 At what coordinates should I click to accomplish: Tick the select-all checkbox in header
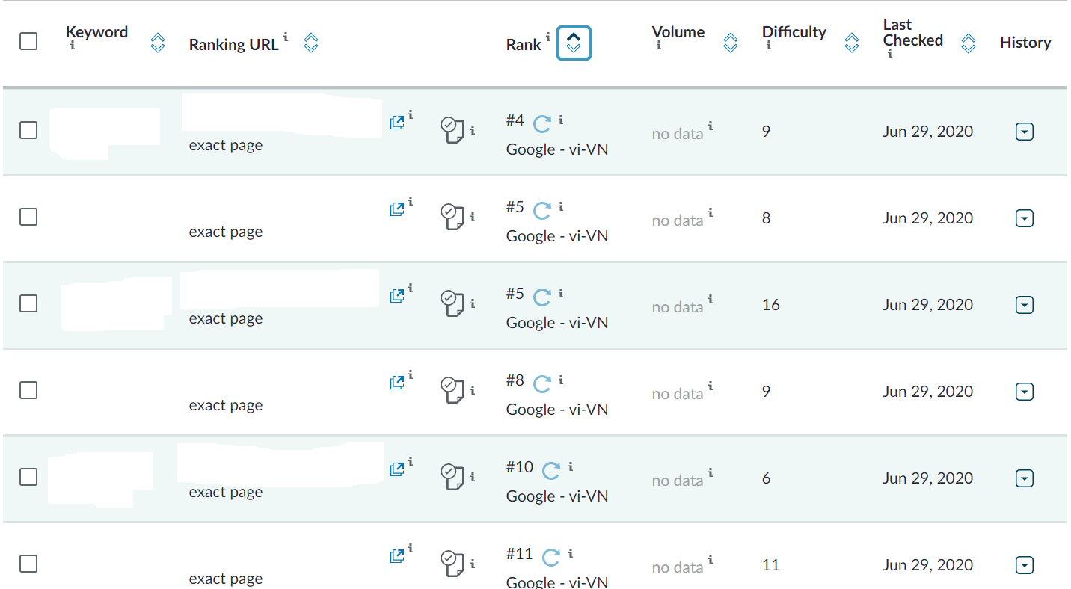click(28, 41)
